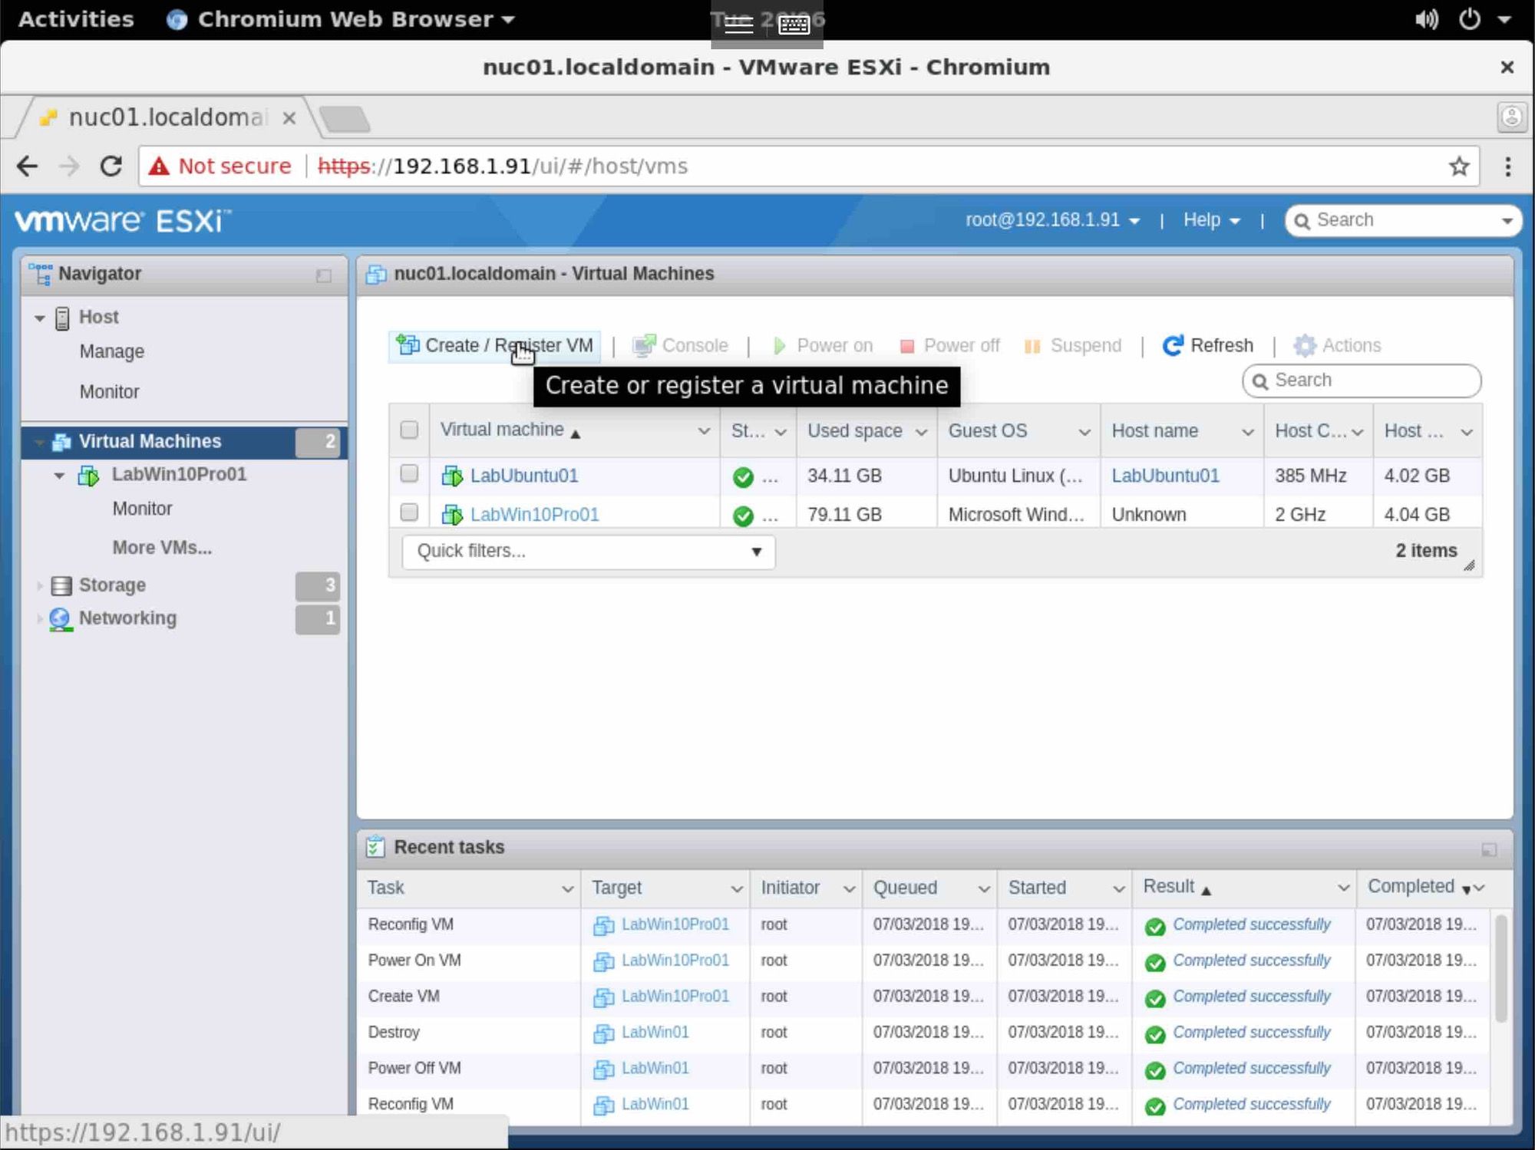Click the Console toolbar icon
Image resolution: width=1535 pixels, height=1150 pixels.
643,346
